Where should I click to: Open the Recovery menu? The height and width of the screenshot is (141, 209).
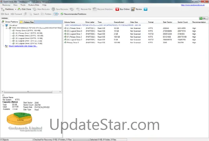6,5
